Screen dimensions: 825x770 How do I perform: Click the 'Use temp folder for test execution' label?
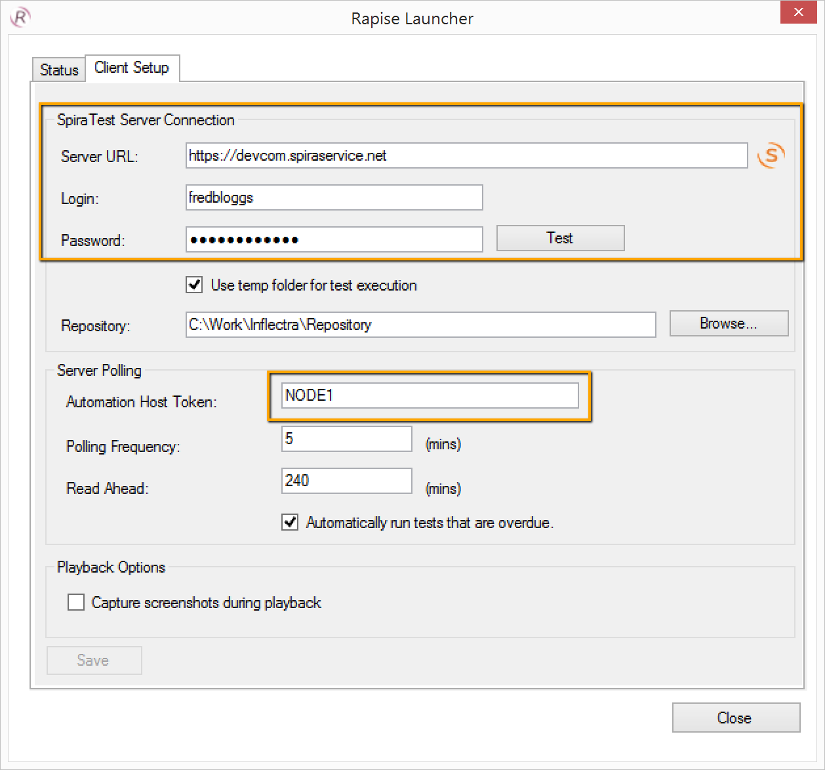coord(313,285)
